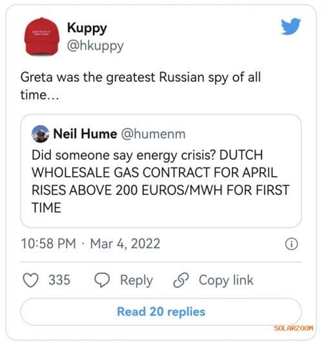The height and width of the screenshot is (345, 323).
Task: Click Neil Hume's name in quote
Action: tap(85, 133)
